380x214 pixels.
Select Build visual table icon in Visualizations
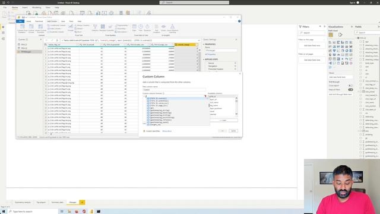click(x=331, y=35)
